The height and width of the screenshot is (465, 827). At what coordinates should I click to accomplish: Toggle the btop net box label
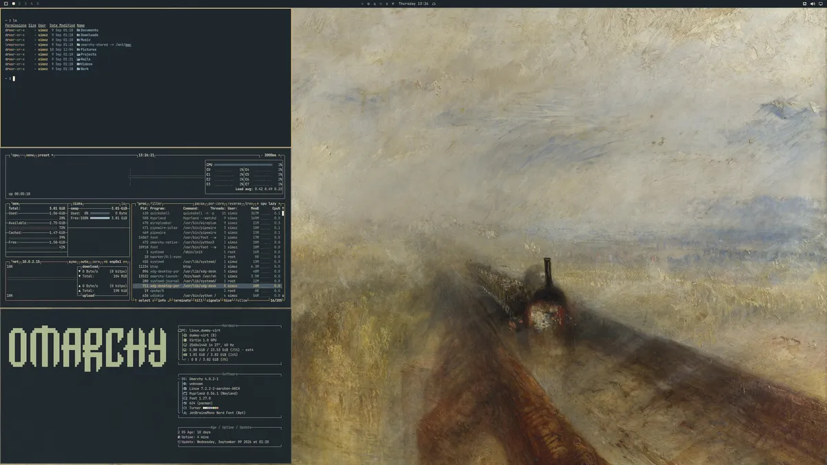[x=15, y=262]
